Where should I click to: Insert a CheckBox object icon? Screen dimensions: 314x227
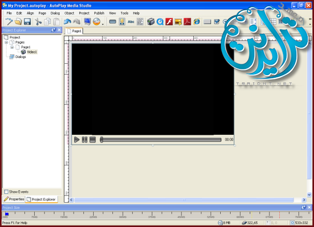[x=217, y=21]
